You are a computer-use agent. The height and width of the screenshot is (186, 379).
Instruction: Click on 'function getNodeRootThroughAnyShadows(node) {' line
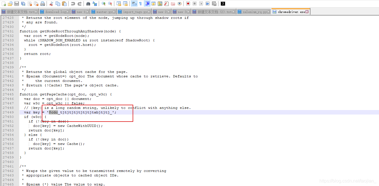(x=70, y=31)
